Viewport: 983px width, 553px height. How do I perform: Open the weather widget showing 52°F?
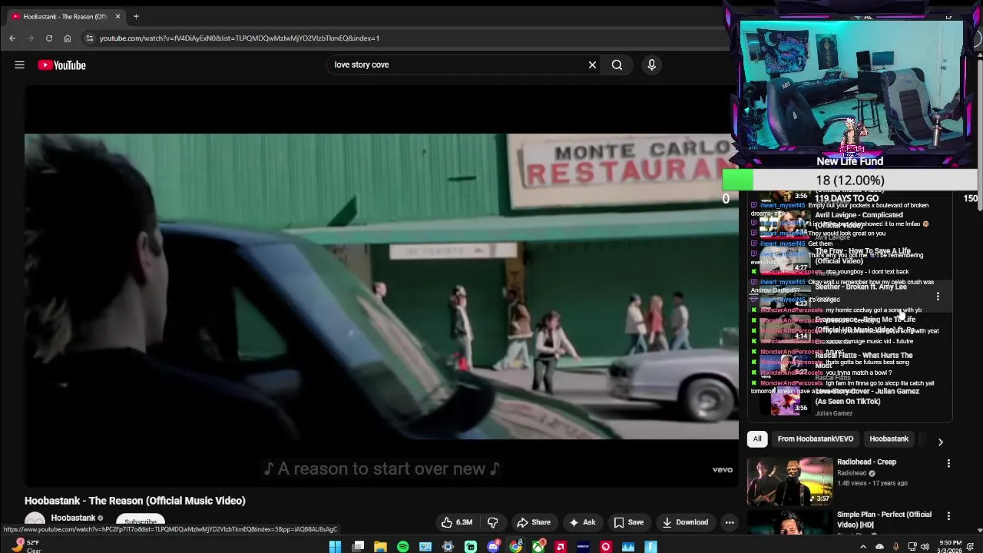click(x=26, y=546)
